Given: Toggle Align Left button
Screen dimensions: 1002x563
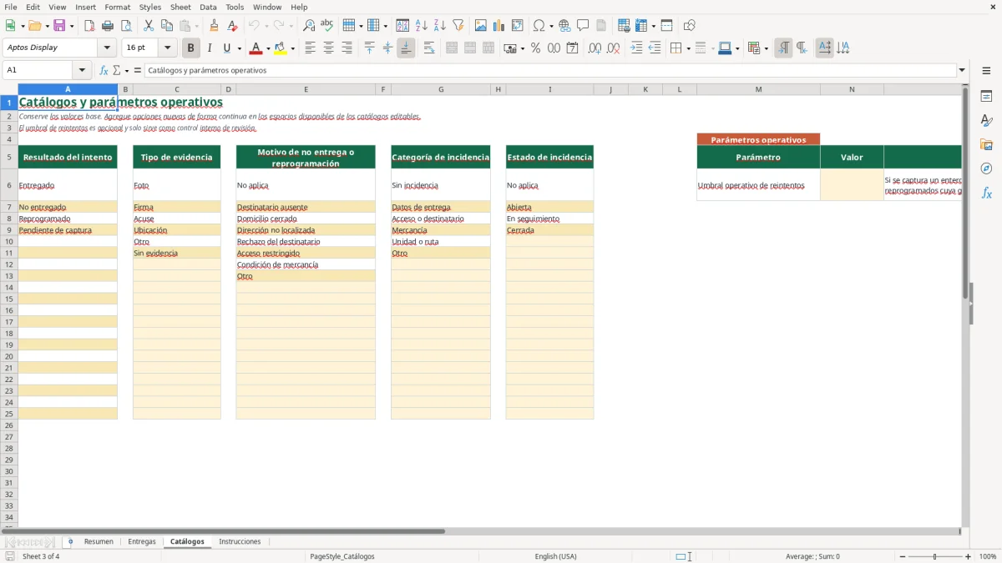Looking at the screenshot, I should [x=310, y=48].
